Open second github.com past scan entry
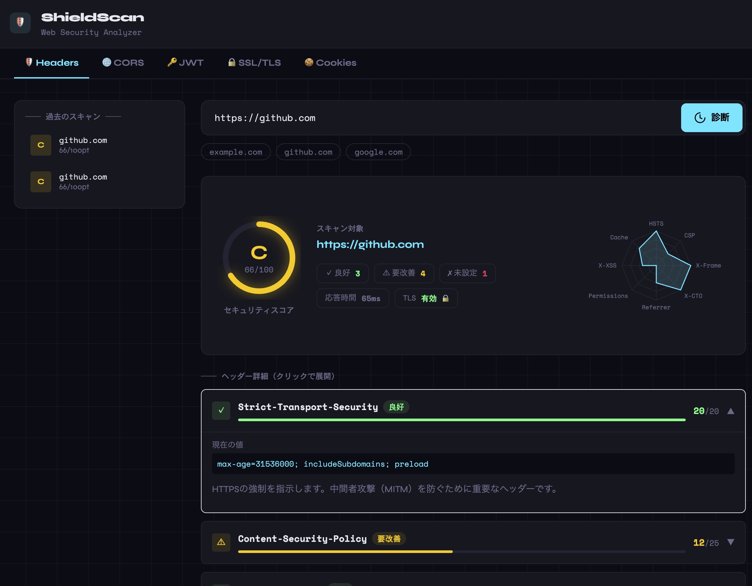Viewport: 752px width, 586px height. tap(100, 182)
